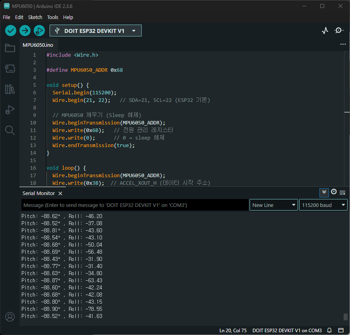Open the Sketch menu

tap(35, 17)
